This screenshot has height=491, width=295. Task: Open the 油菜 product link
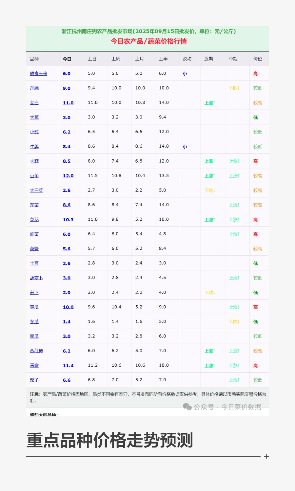point(34,234)
